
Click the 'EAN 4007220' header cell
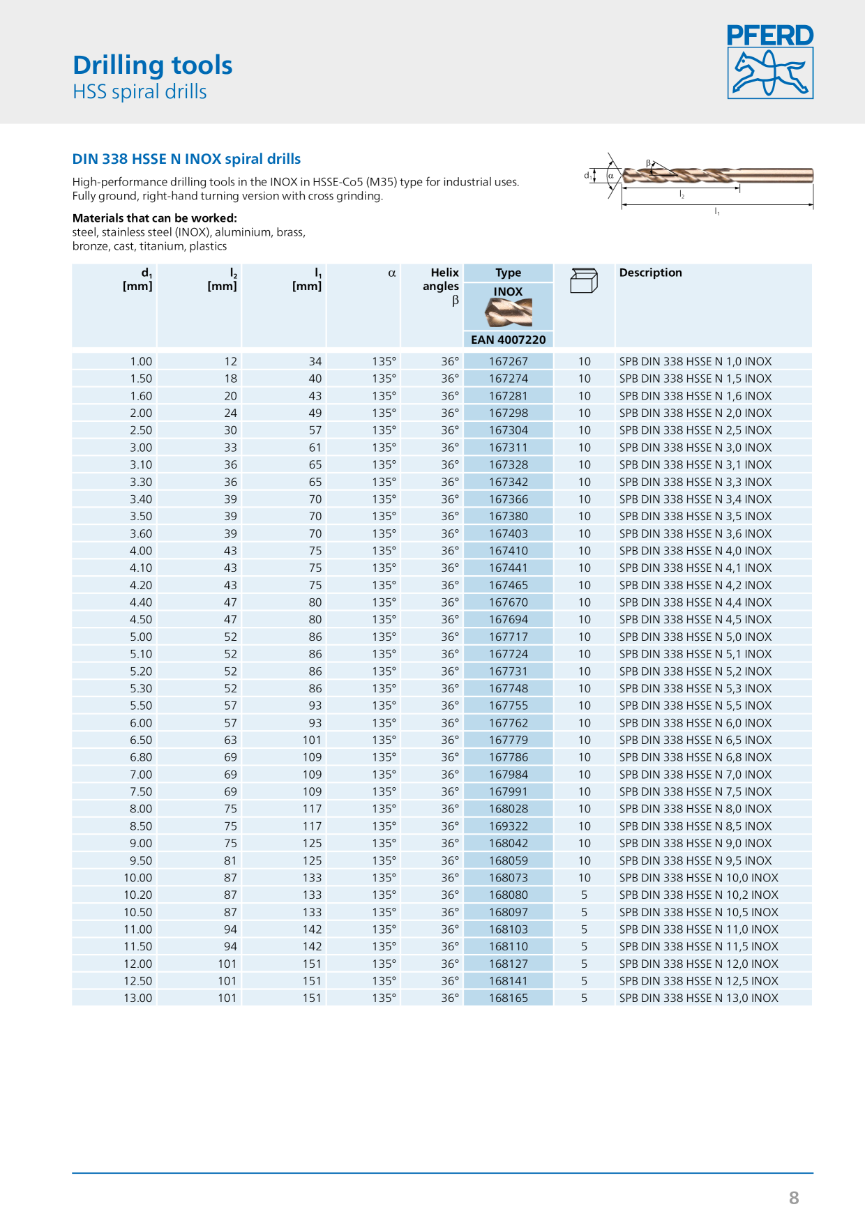(509, 340)
